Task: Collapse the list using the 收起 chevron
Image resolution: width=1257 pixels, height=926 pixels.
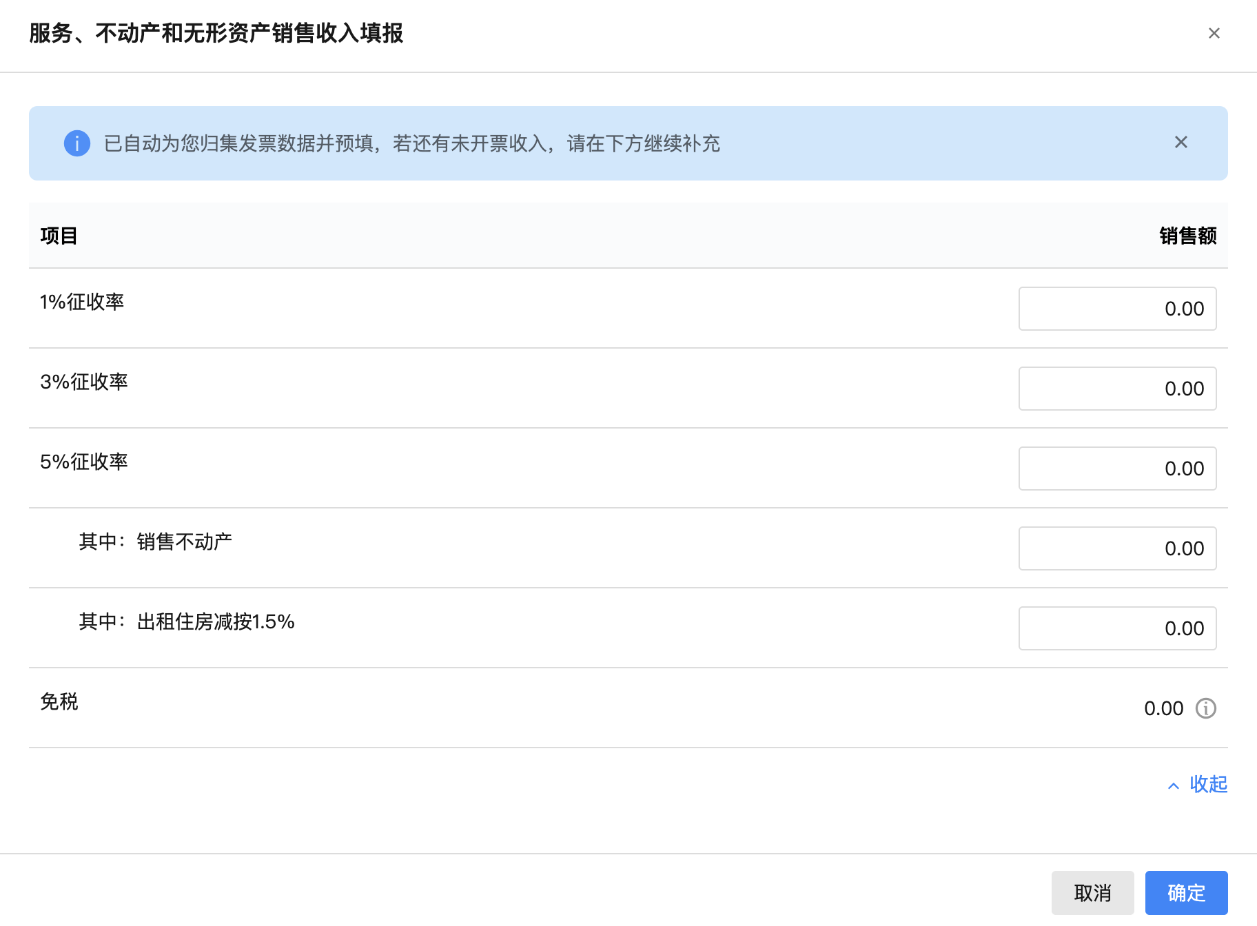Action: click(x=1173, y=785)
